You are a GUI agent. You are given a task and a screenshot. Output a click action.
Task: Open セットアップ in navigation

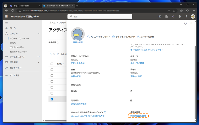(16, 68)
